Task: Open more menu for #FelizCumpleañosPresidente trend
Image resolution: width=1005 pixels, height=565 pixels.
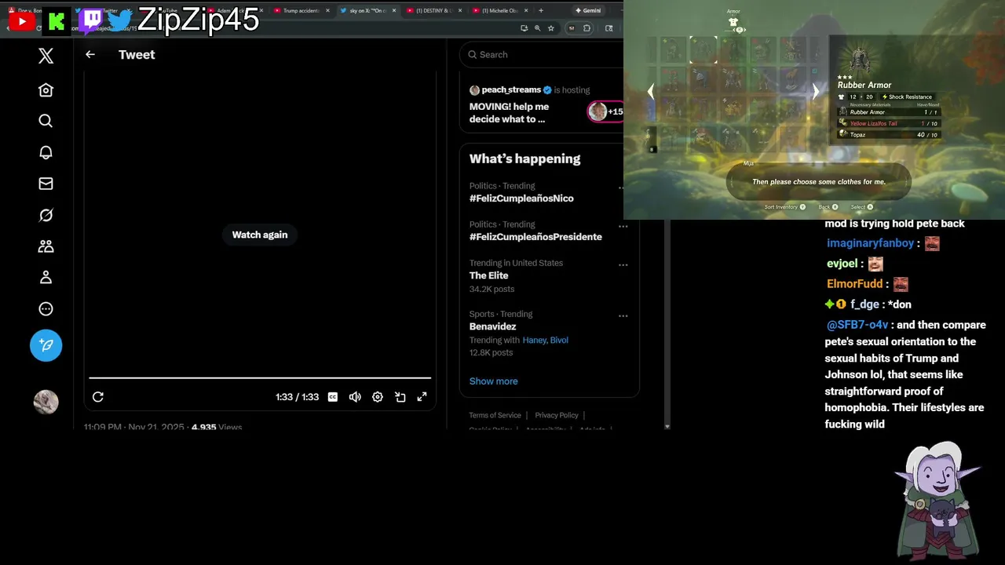Action: point(623,226)
